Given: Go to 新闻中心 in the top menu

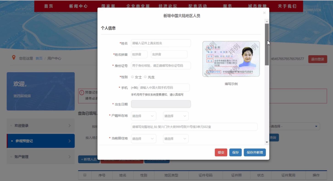Looking at the screenshot, I should (78, 6).
